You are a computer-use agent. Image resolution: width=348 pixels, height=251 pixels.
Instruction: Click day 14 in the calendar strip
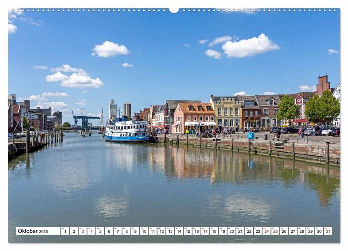(179, 231)
